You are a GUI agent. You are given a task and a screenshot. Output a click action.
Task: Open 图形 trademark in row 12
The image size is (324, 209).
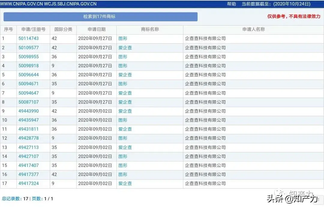click(123, 138)
